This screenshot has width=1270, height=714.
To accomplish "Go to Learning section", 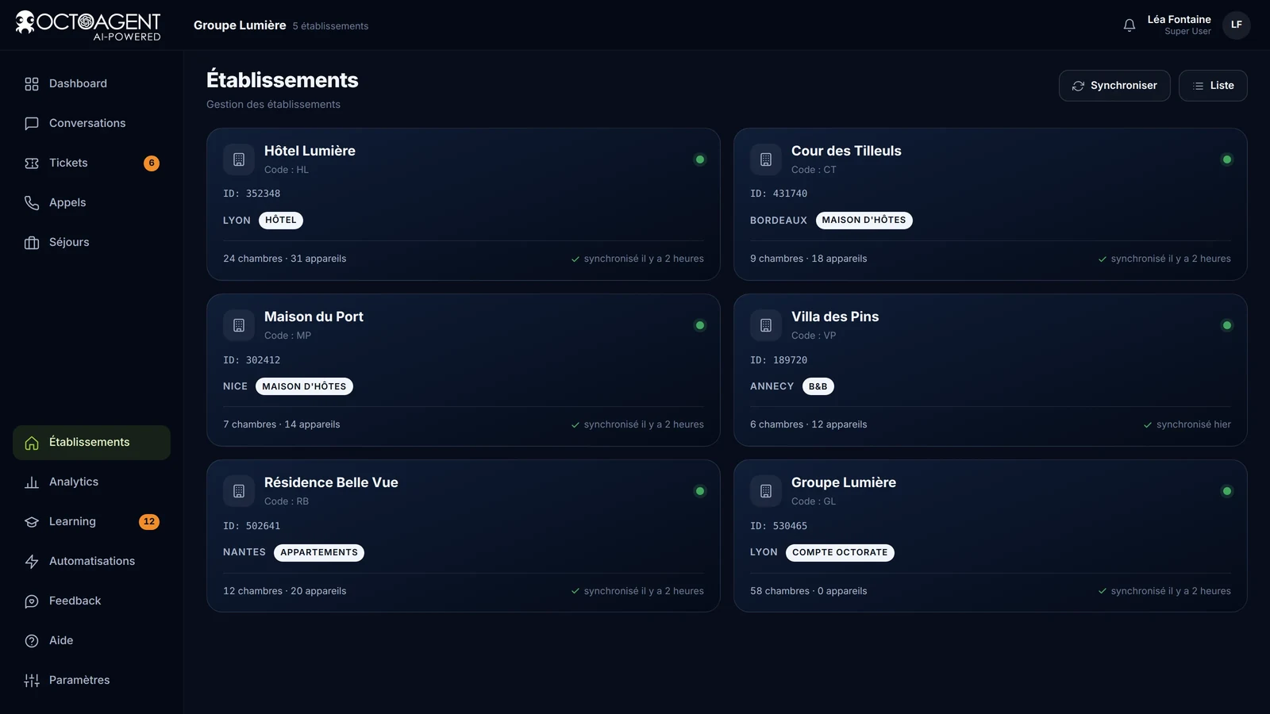I will pos(91,522).
